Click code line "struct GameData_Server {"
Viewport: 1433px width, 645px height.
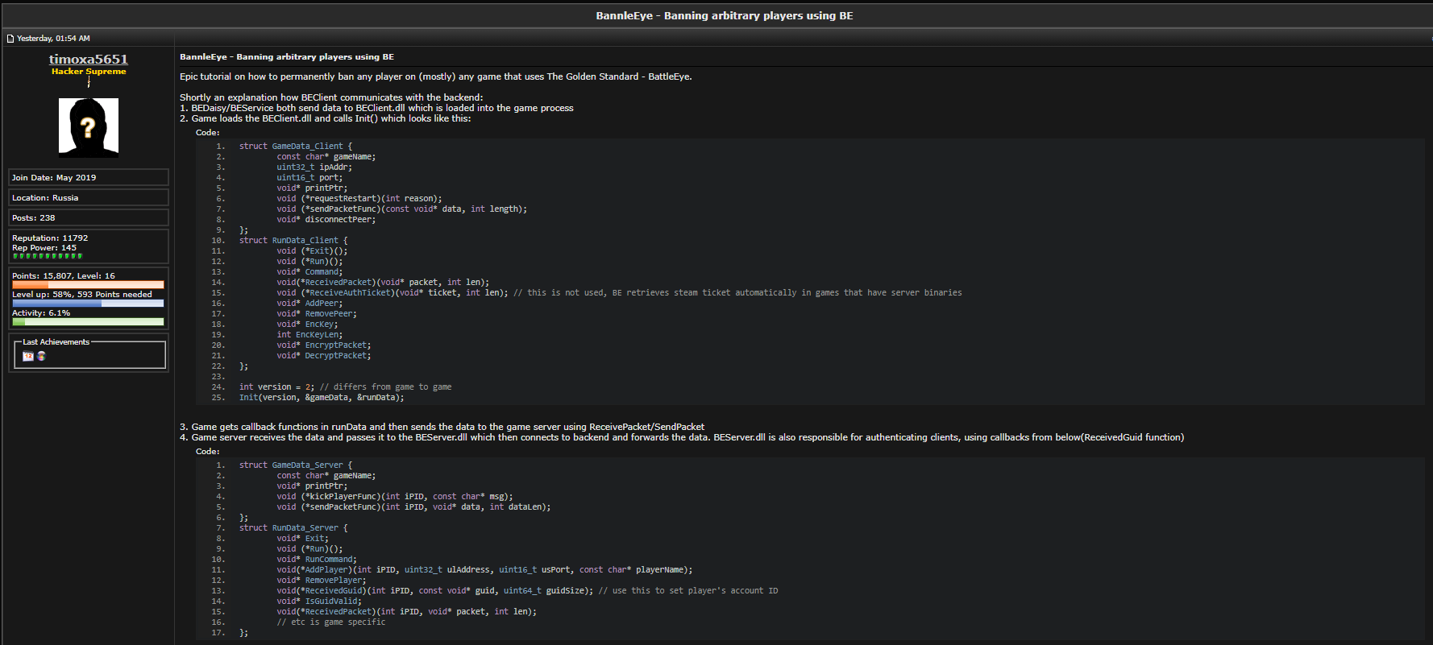(296, 465)
